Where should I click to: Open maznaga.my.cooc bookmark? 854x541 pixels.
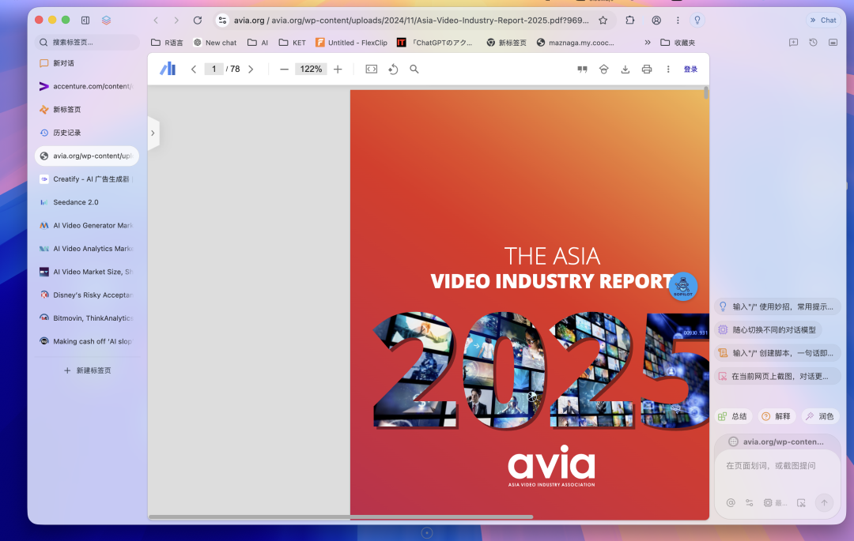click(x=575, y=43)
